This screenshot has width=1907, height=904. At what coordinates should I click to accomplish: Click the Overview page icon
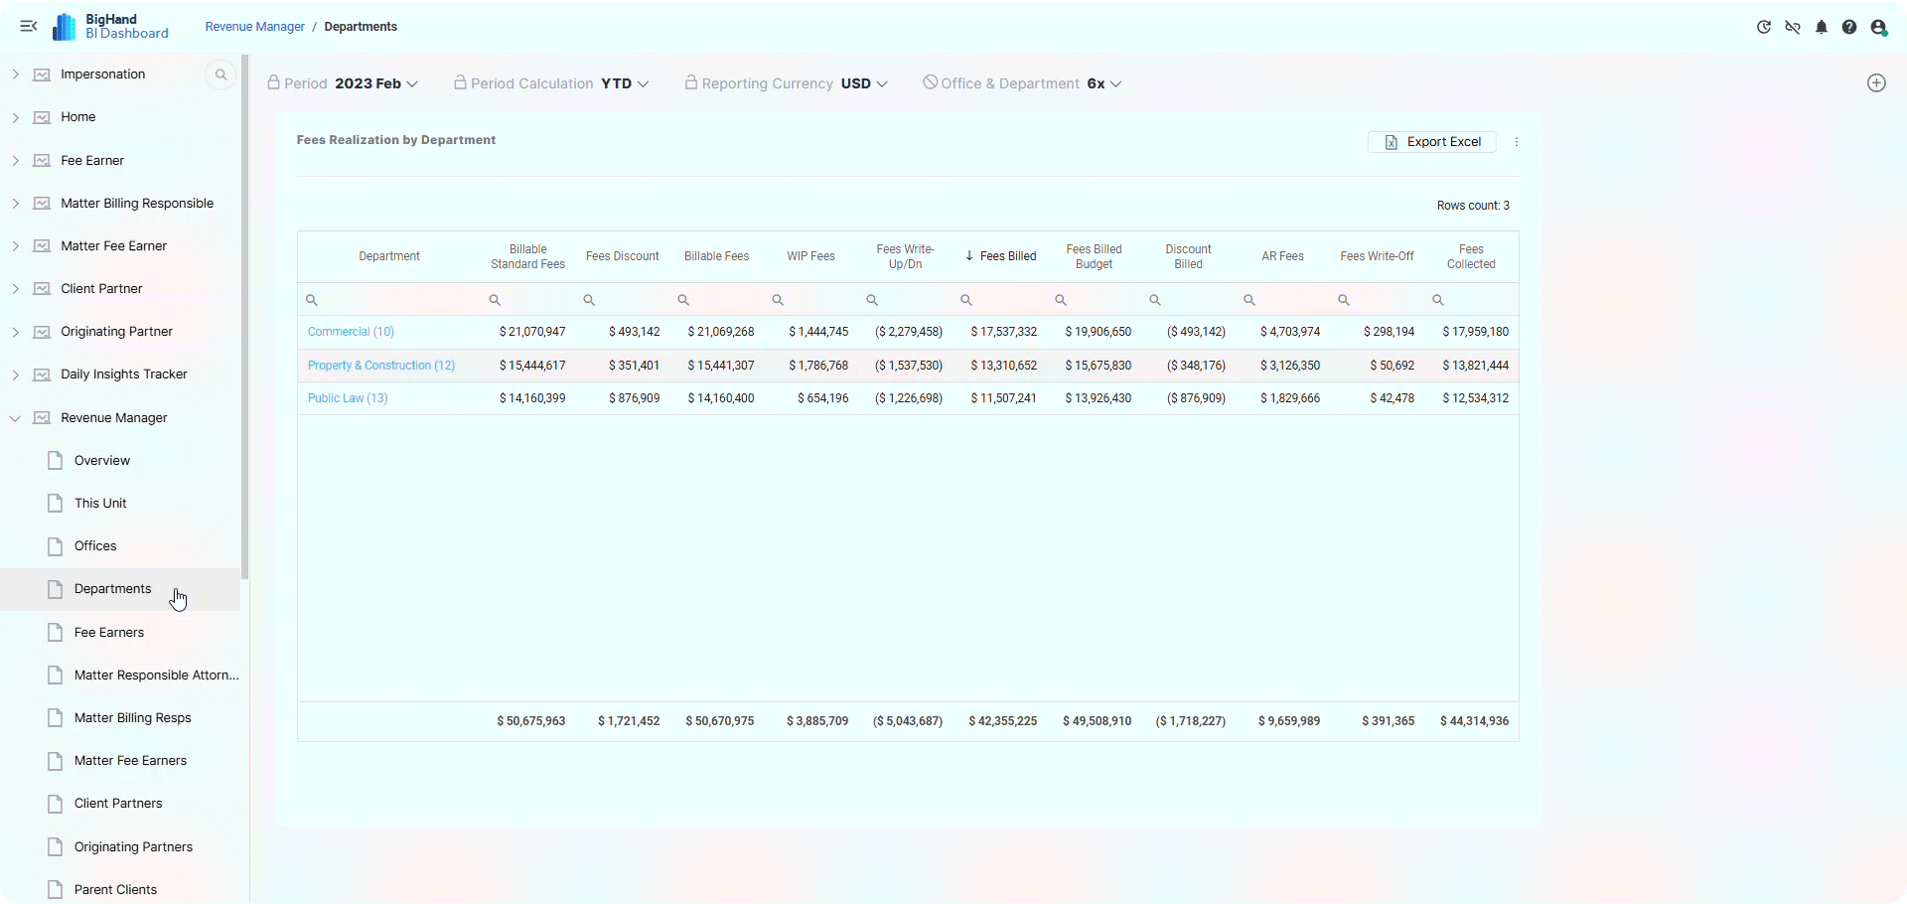pyautogui.click(x=56, y=461)
